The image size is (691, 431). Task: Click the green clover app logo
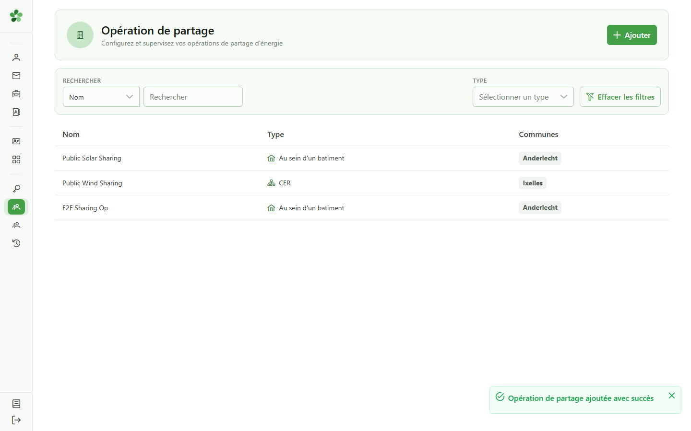(16, 16)
